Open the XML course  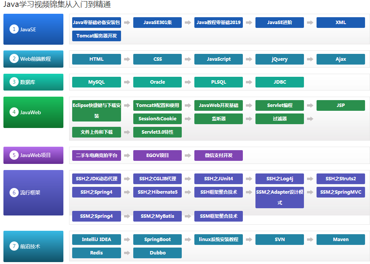point(341,23)
